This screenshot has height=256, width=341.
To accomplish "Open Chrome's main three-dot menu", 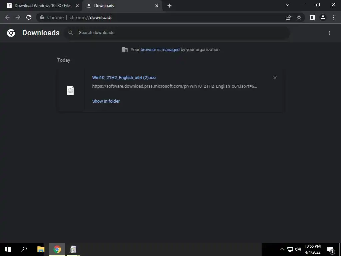I will pyautogui.click(x=334, y=17).
